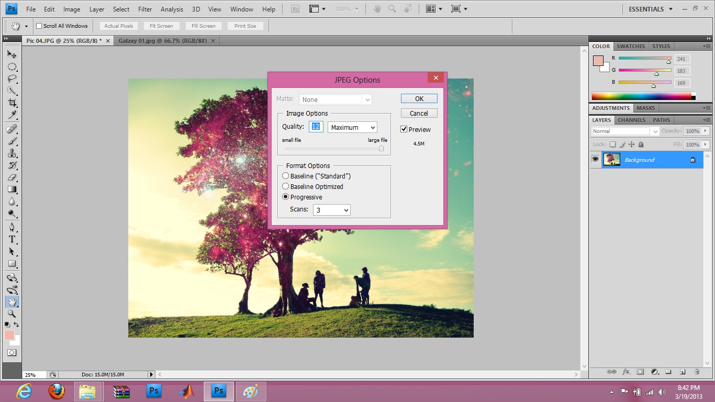This screenshot has width=715, height=402.
Task: Switch to the Channels tab
Action: tap(631, 120)
